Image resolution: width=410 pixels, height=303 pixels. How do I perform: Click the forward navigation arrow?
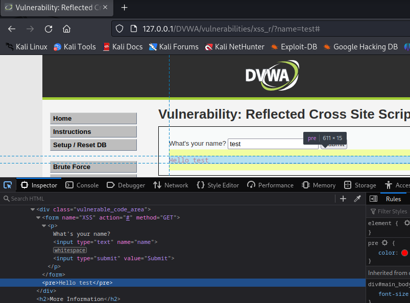point(30,29)
